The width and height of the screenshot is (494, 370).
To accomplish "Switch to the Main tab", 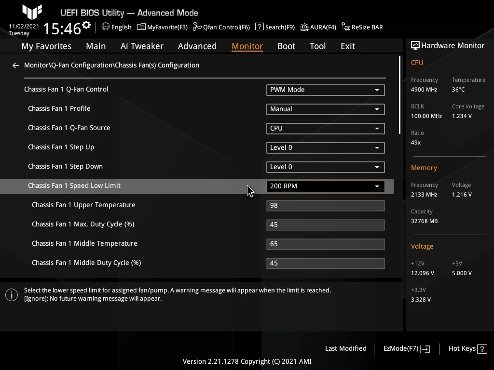I will pos(96,46).
